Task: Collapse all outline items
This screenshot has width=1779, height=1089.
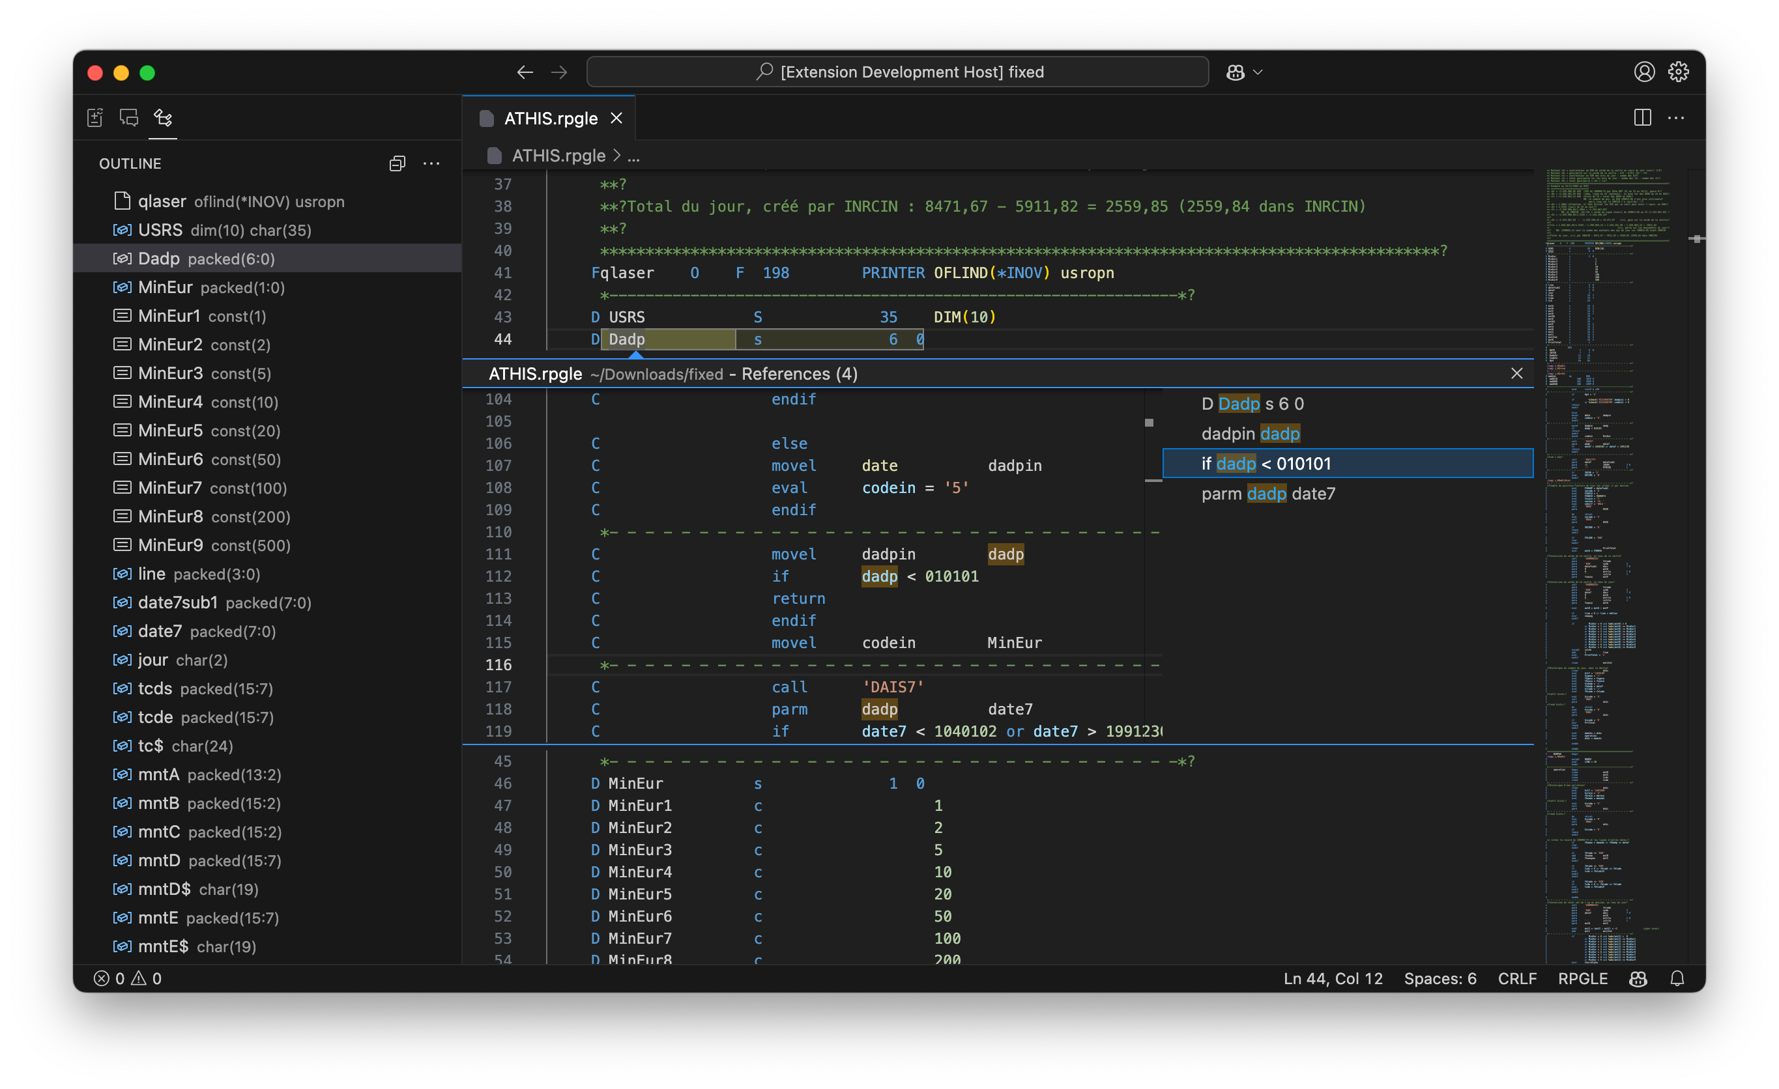Action: [x=397, y=164]
